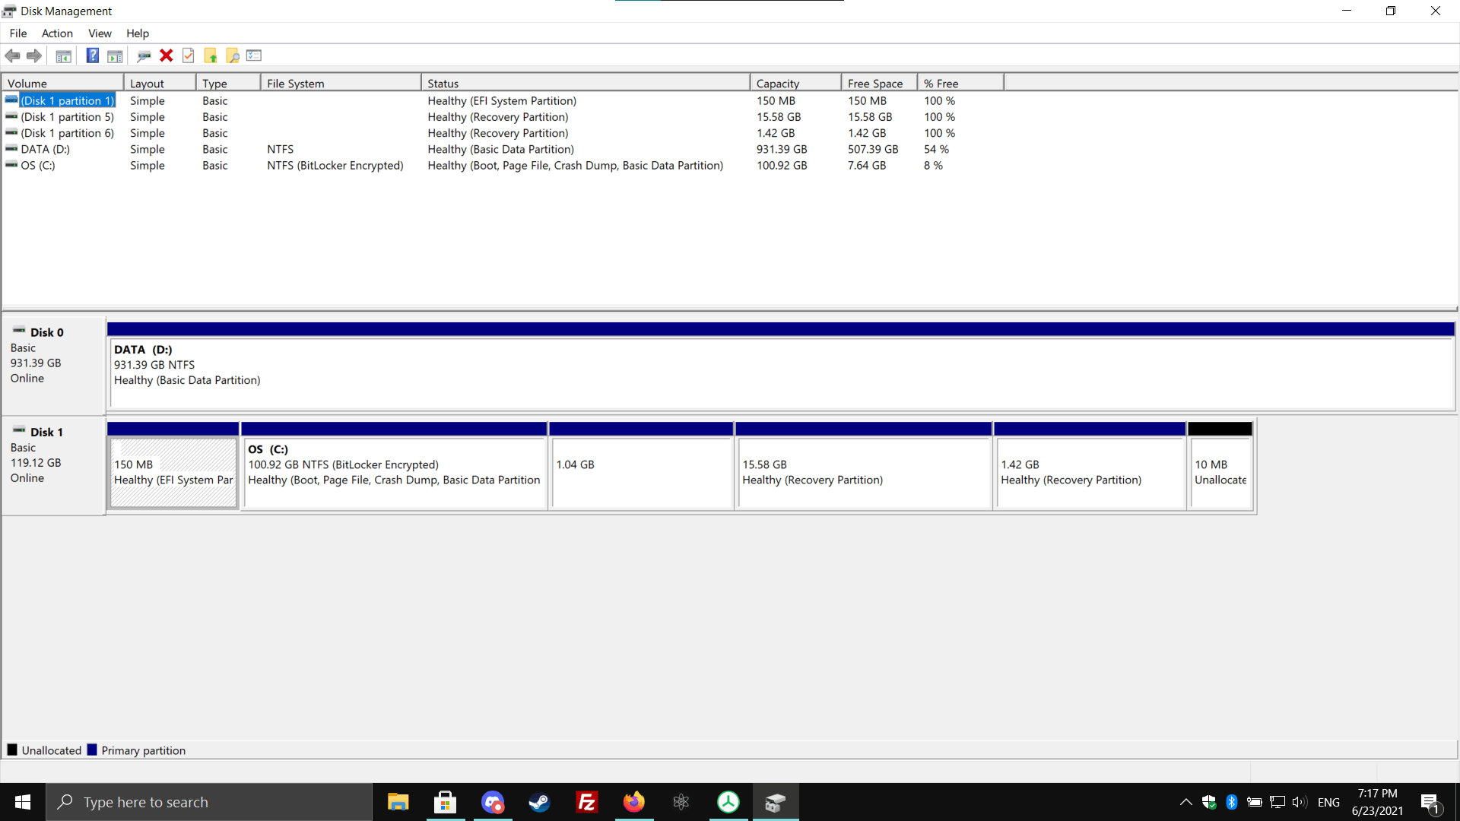Click the Properties checkmark page icon

(189, 55)
